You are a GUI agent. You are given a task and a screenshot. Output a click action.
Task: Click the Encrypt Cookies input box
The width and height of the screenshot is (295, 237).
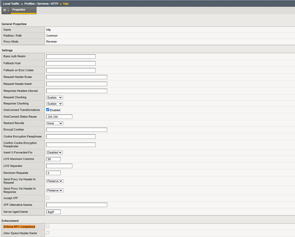pyautogui.click(x=76, y=130)
